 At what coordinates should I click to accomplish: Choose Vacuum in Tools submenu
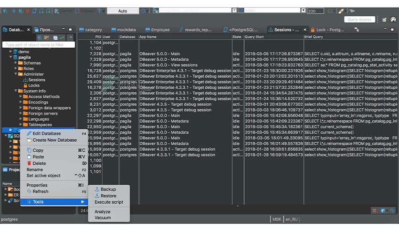click(109, 218)
